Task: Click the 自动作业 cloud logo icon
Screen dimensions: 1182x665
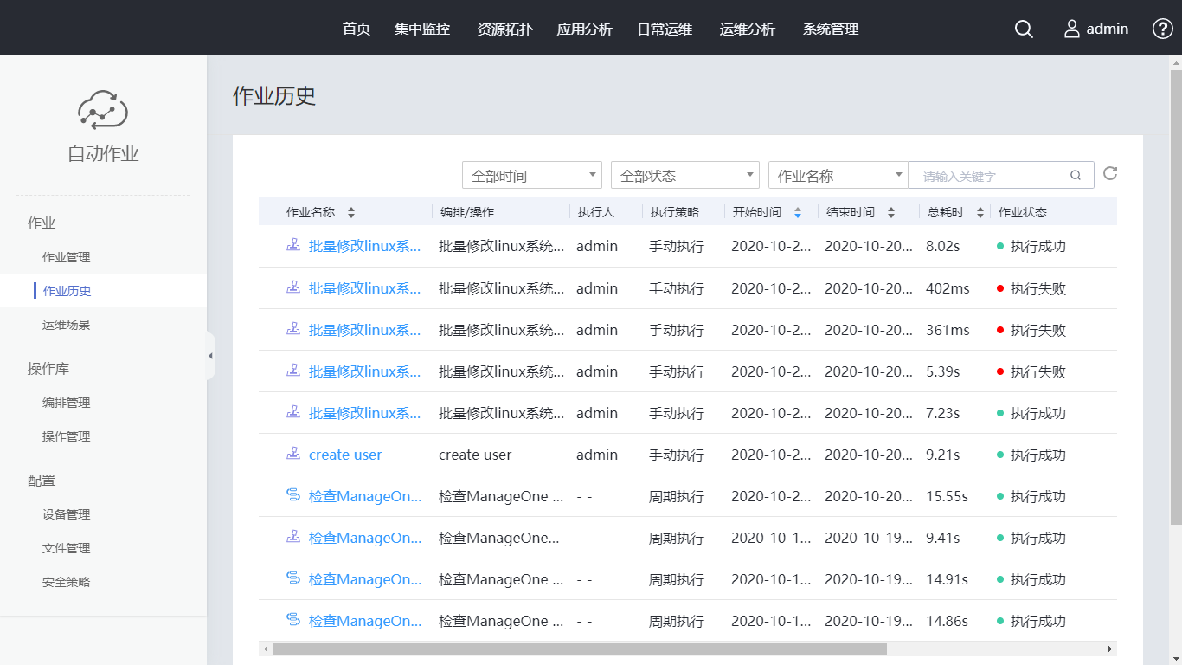Action: (103, 109)
